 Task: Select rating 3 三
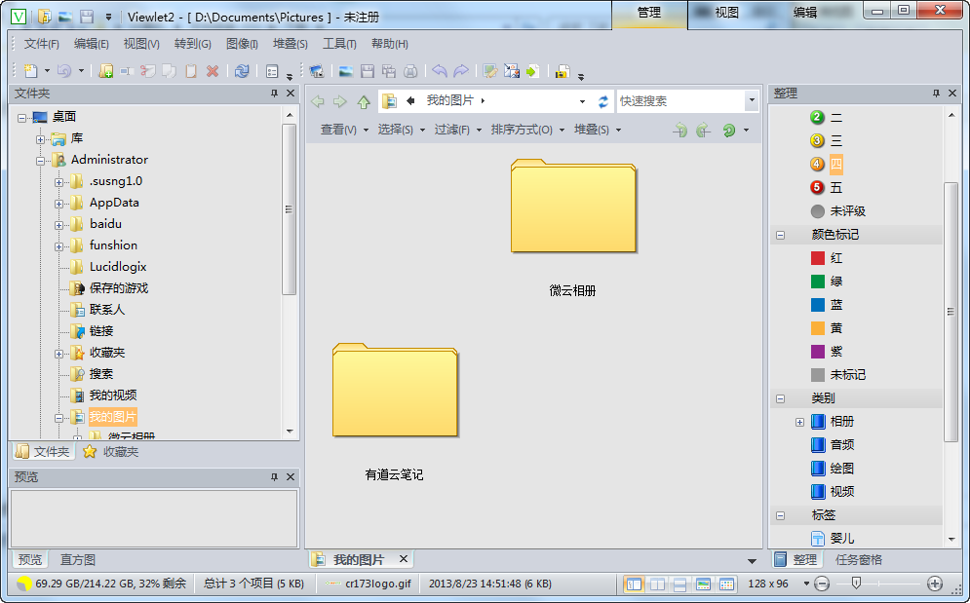tap(827, 141)
